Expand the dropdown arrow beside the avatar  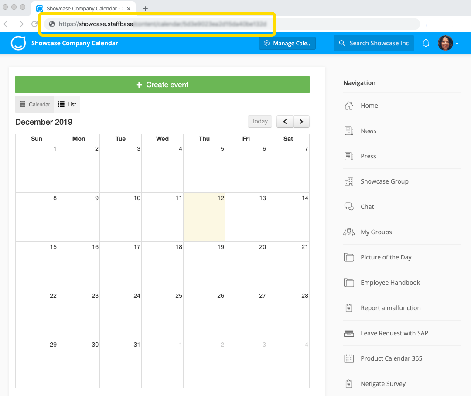click(457, 44)
